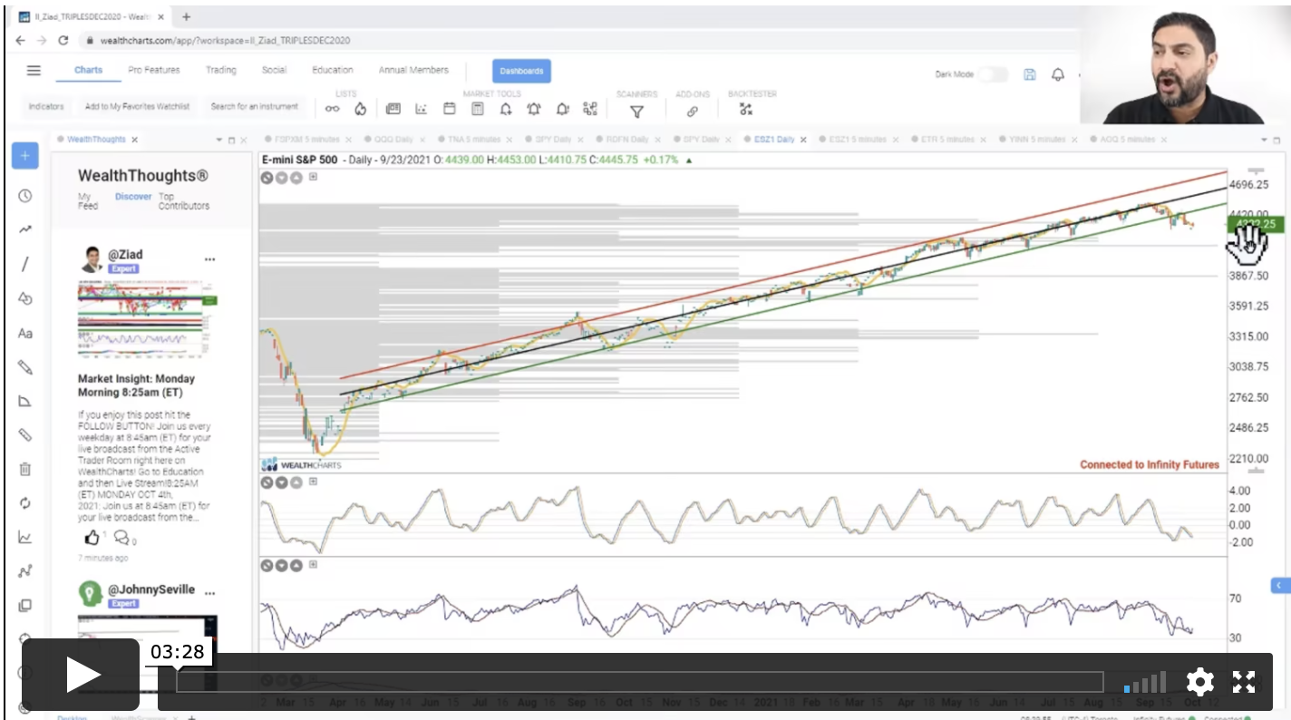Open the @Ziad post chart thumbnail
The image size is (1291, 720).
tap(148, 320)
